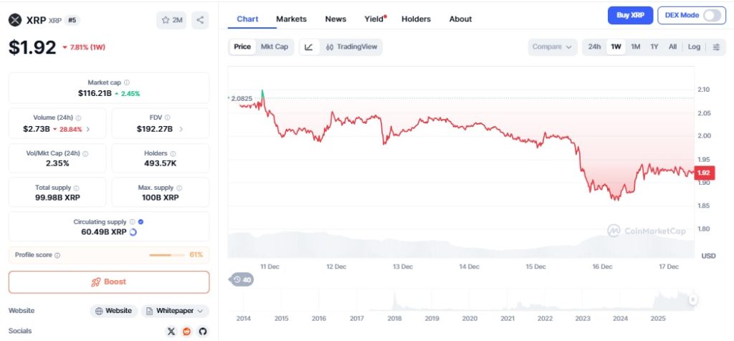The width and height of the screenshot is (734, 341).
Task: Click the star watchlist icon showing 2M
Action: point(171,20)
